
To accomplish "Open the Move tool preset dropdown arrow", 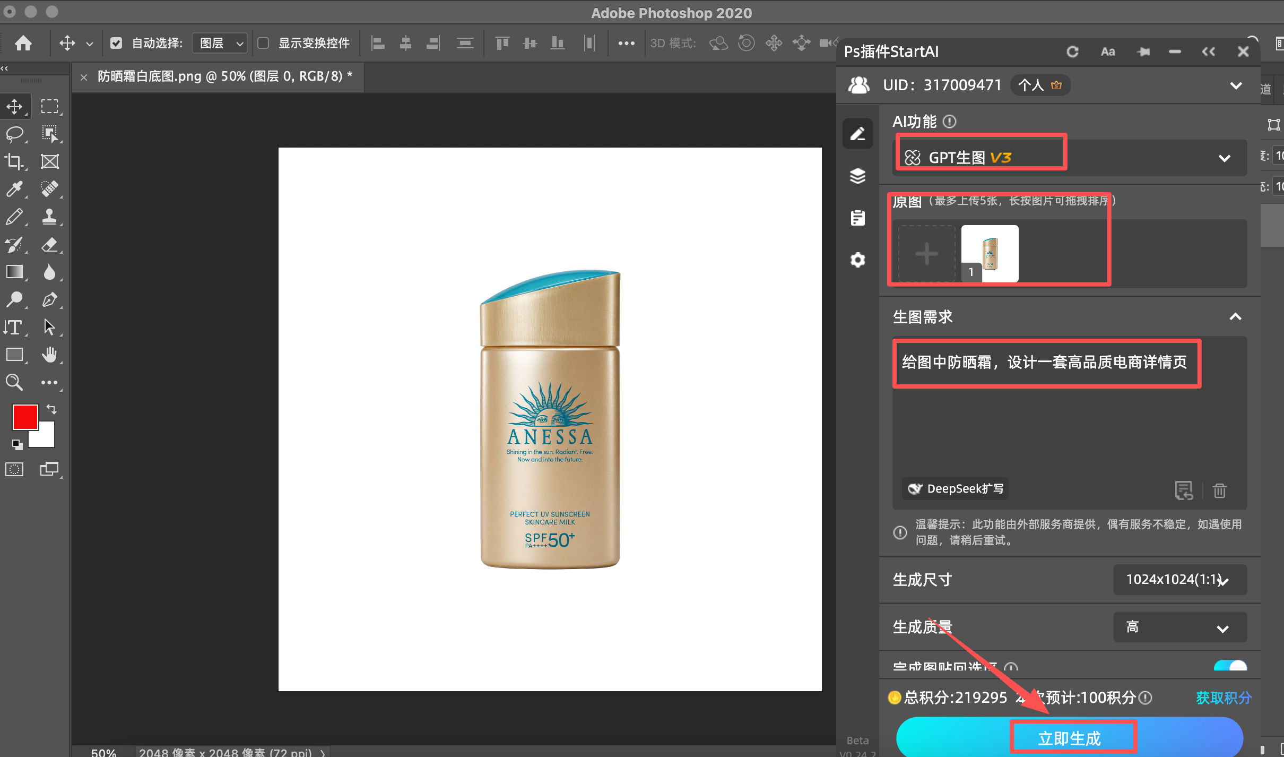I will [90, 44].
